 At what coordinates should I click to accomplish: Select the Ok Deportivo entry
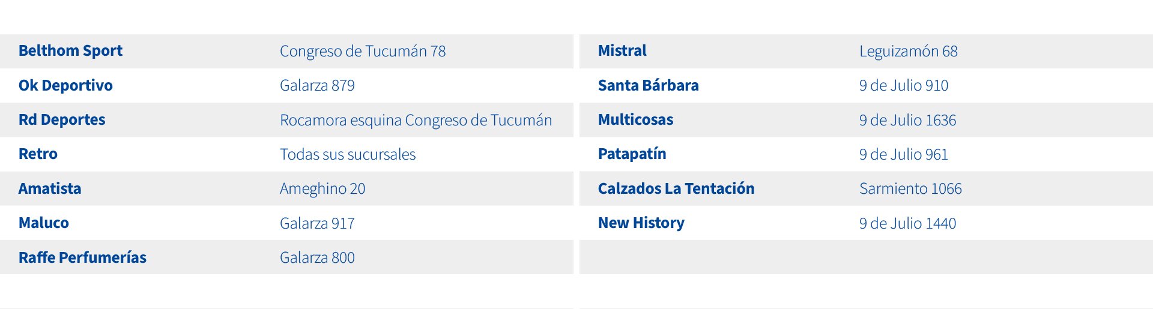click(65, 85)
